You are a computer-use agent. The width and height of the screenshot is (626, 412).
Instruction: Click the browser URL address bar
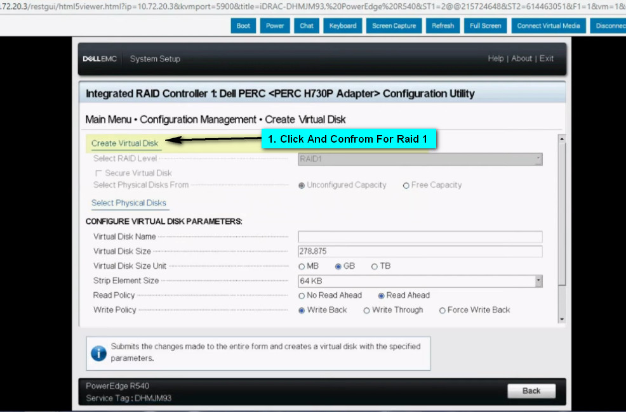[313, 6]
